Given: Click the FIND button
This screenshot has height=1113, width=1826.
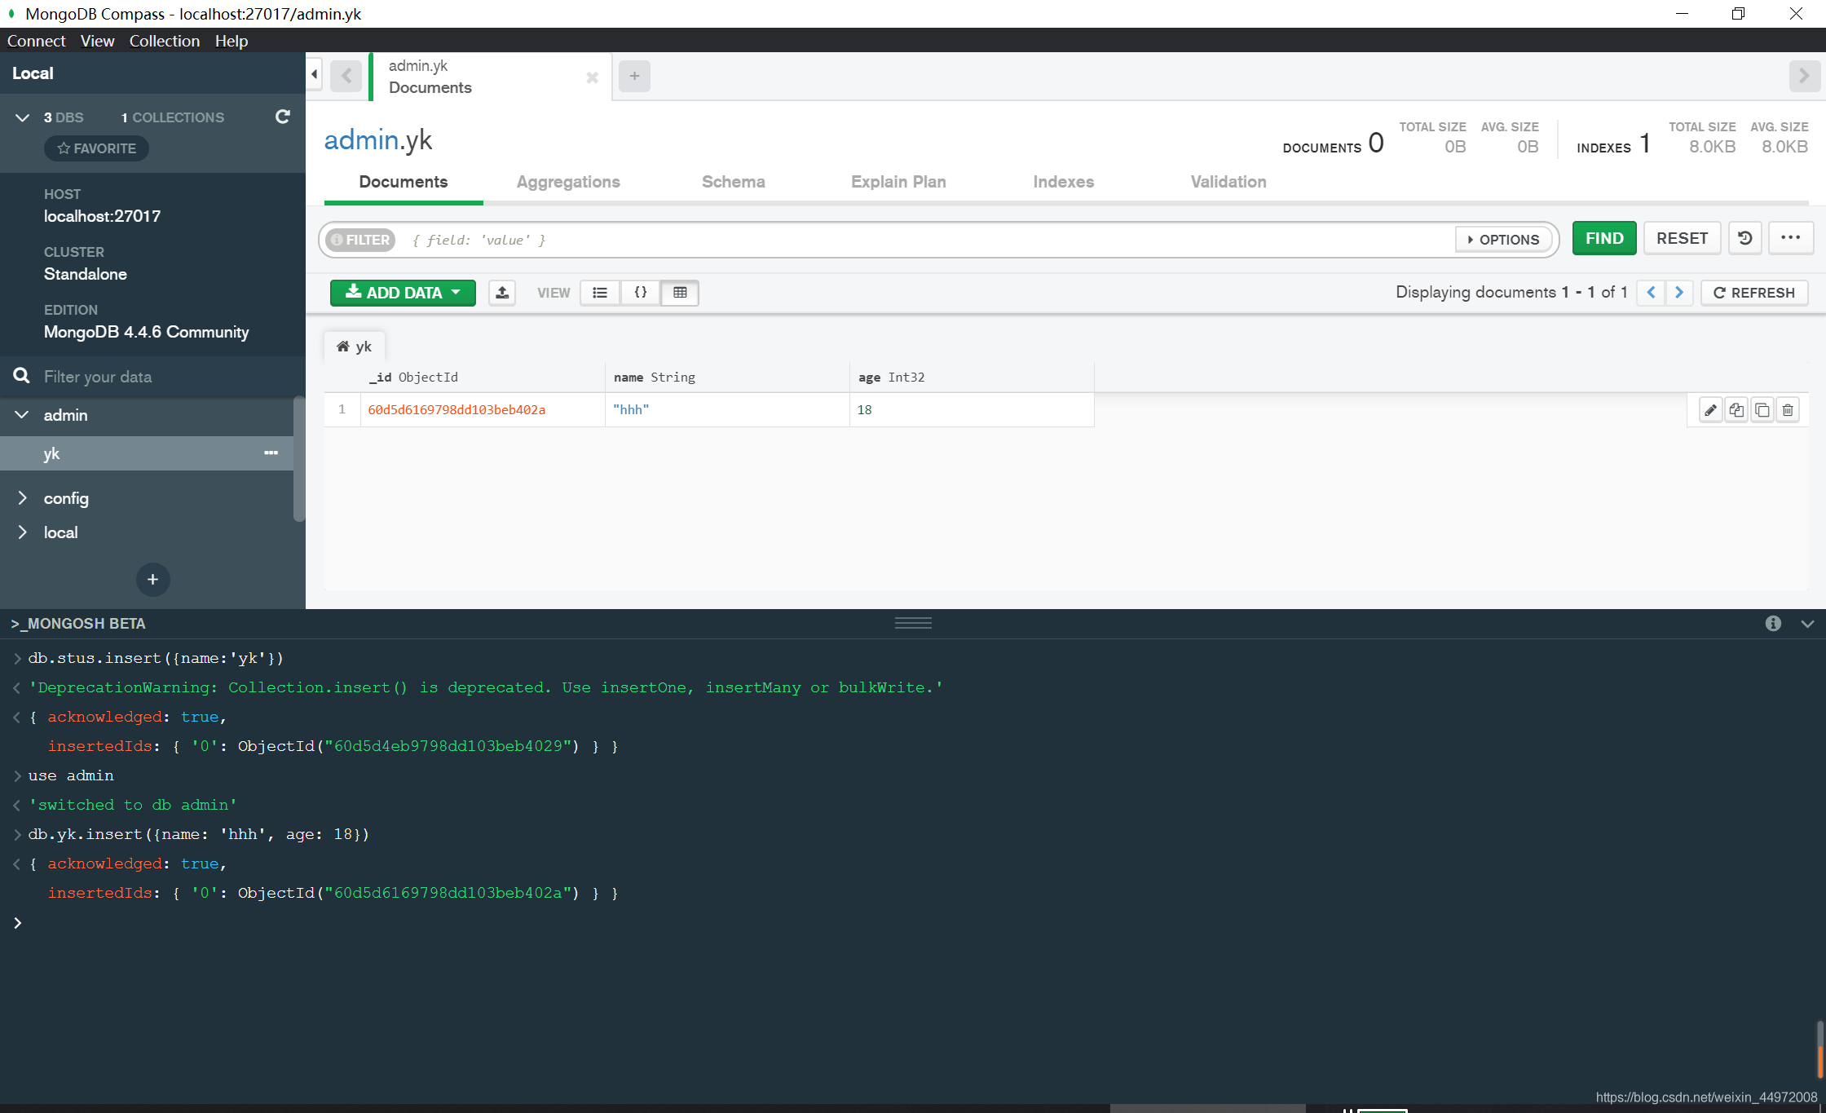Looking at the screenshot, I should coord(1603,239).
